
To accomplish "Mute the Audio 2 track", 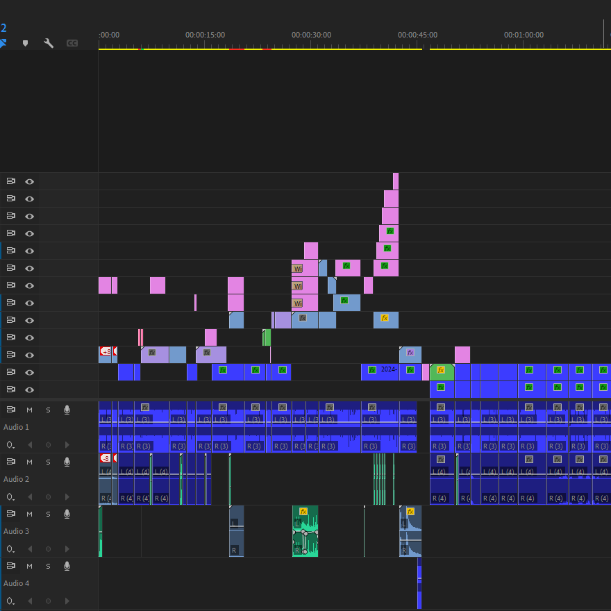I will 30,462.
